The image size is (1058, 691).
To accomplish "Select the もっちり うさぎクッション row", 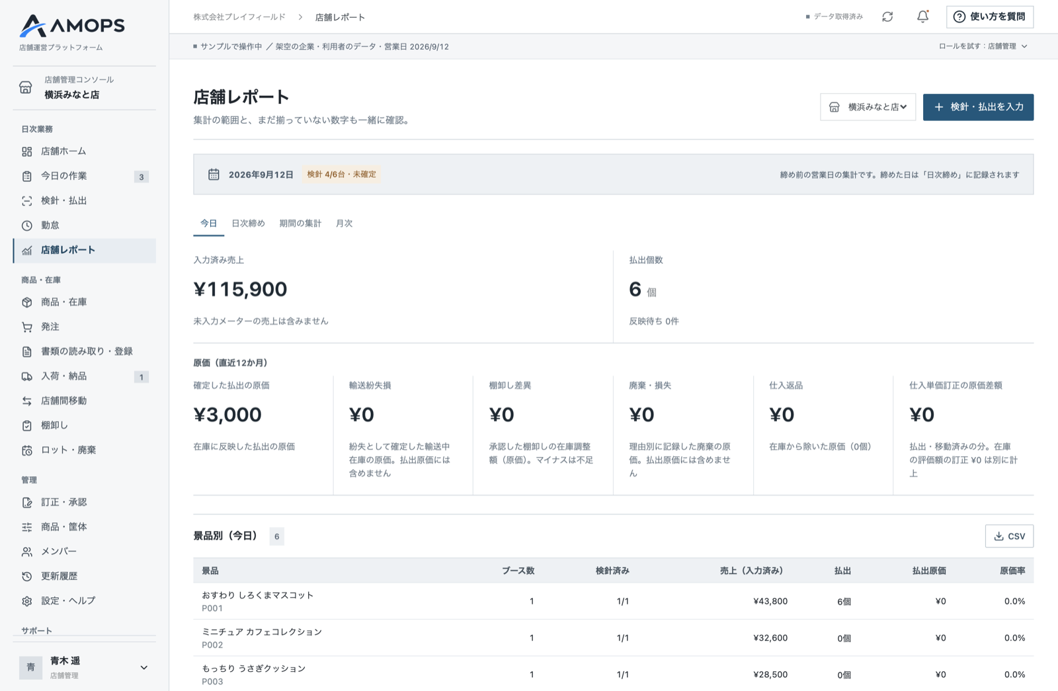I will (x=613, y=674).
